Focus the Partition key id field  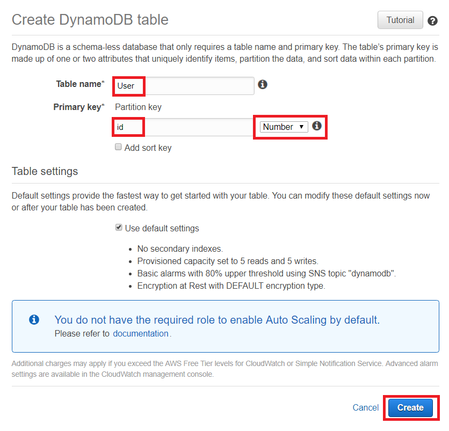[x=184, y=127]
